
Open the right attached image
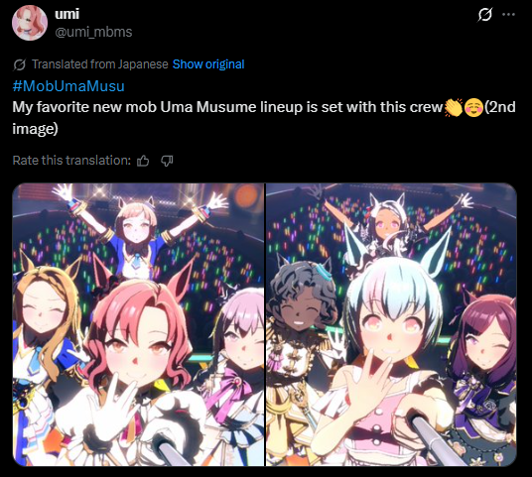[391, 324]
